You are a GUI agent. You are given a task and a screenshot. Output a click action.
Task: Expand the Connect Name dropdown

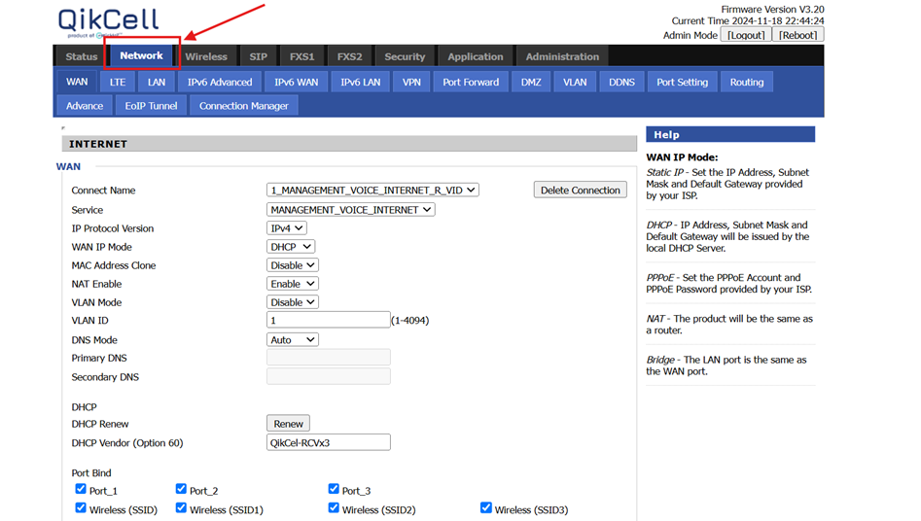(x=372, y=191)
